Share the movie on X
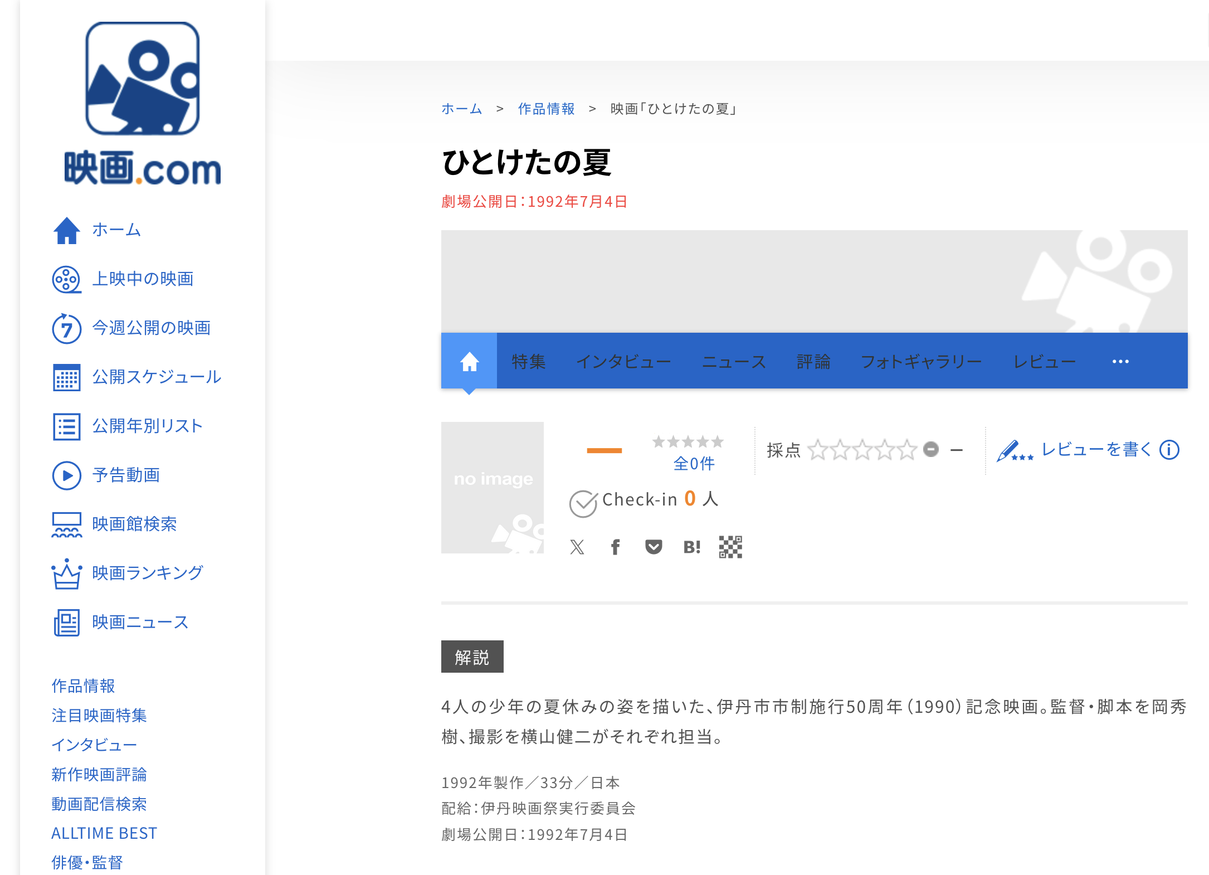 [577, 547]
